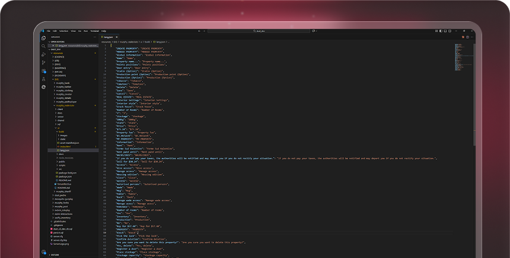The width and height of the screenshot is (510, 258).
Task: Open the Testing flask icon view
Action: 43,79
